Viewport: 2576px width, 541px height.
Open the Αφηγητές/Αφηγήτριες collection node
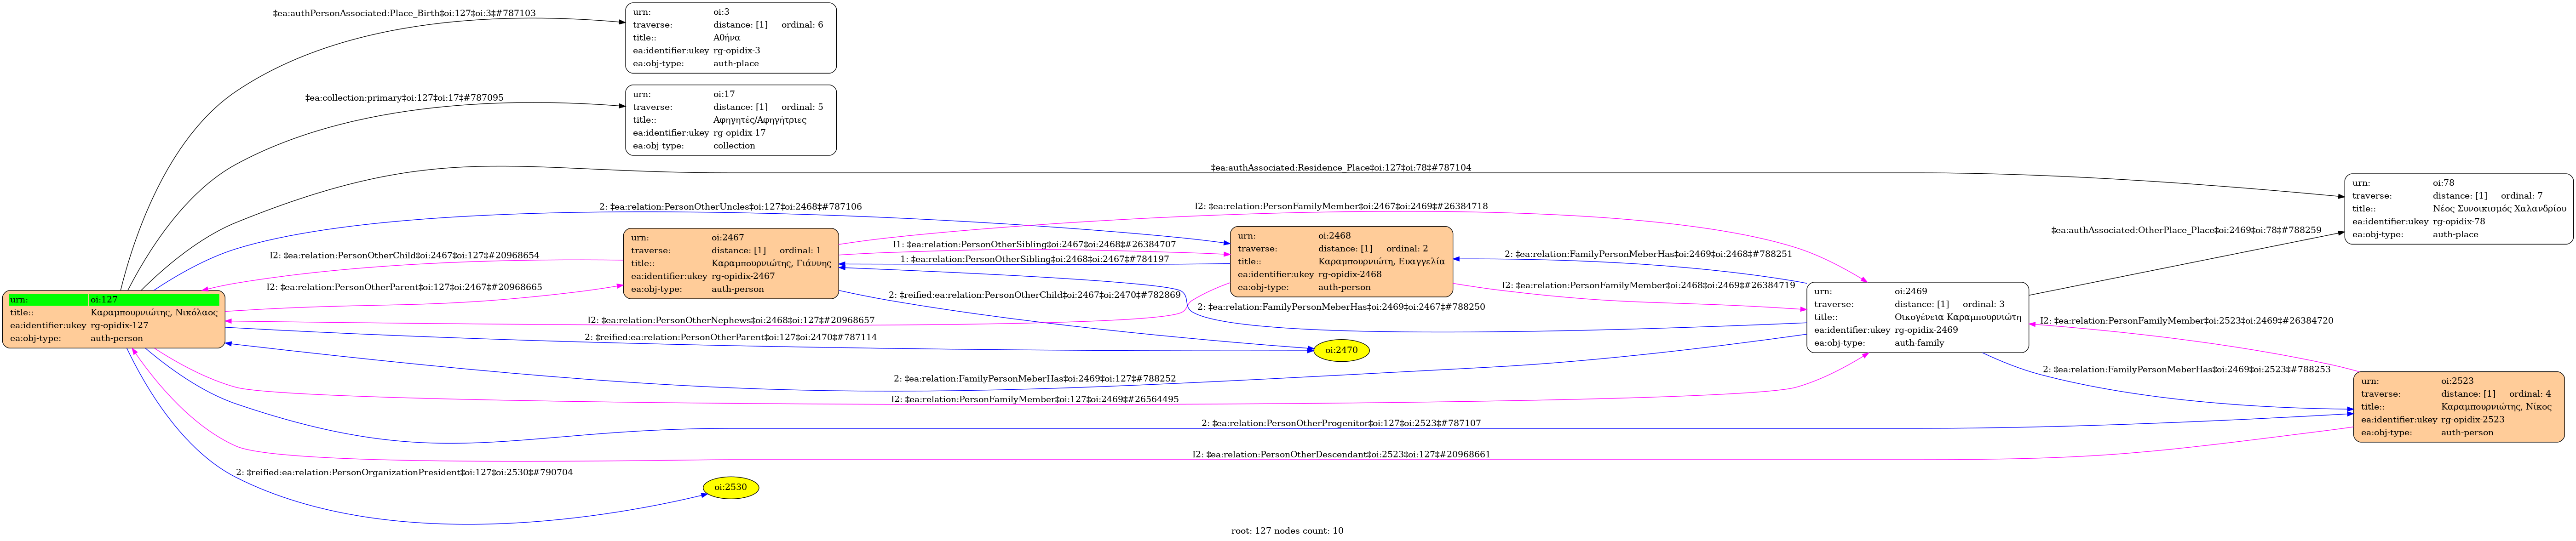click(730, 120)
